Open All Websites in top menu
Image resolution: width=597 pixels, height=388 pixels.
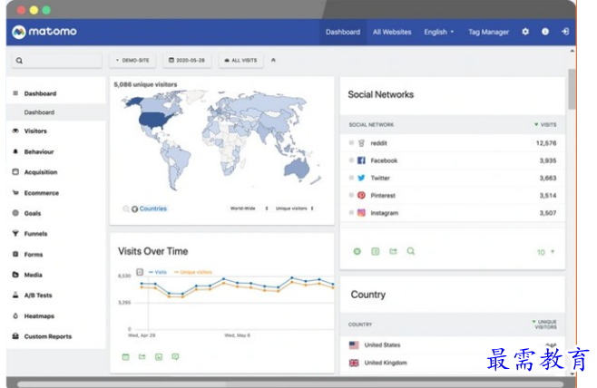(x=392, y=32)
